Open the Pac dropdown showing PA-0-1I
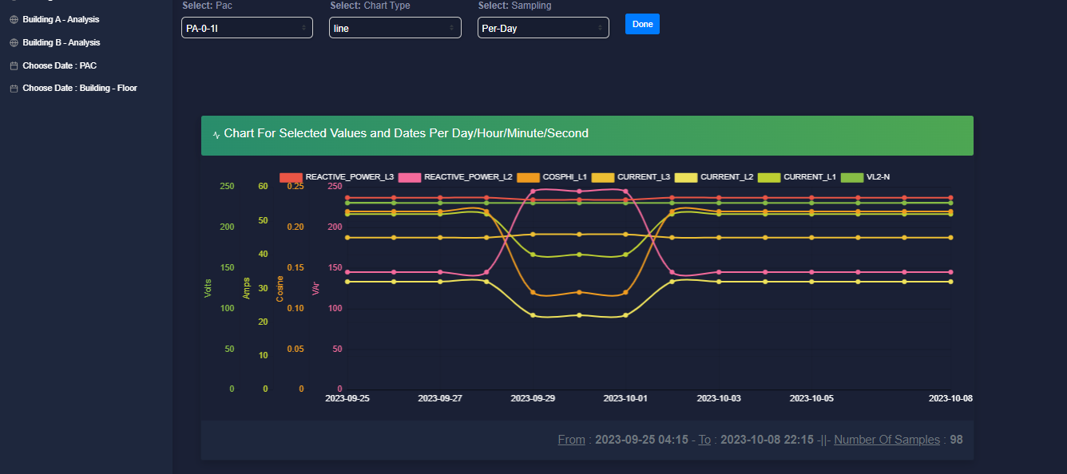 247,28
